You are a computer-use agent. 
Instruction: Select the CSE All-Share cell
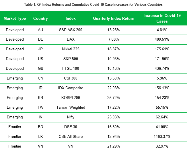pos(71,137)
